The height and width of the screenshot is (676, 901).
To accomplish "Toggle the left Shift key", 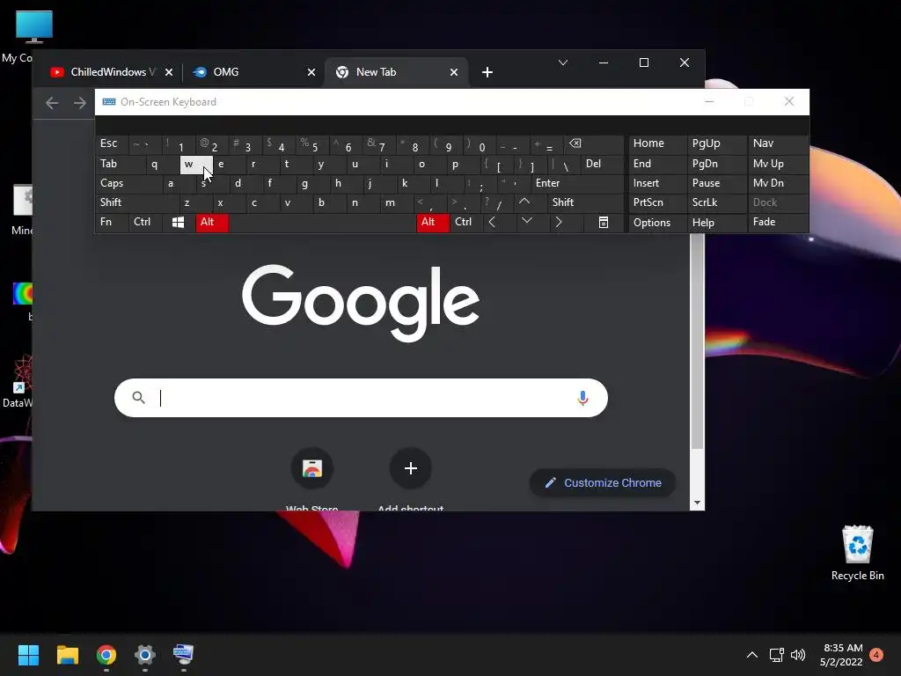I will coord(136,202).
